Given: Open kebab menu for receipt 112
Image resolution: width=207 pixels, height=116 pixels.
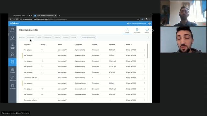Looking at the screenshot, I should point(144,67).
